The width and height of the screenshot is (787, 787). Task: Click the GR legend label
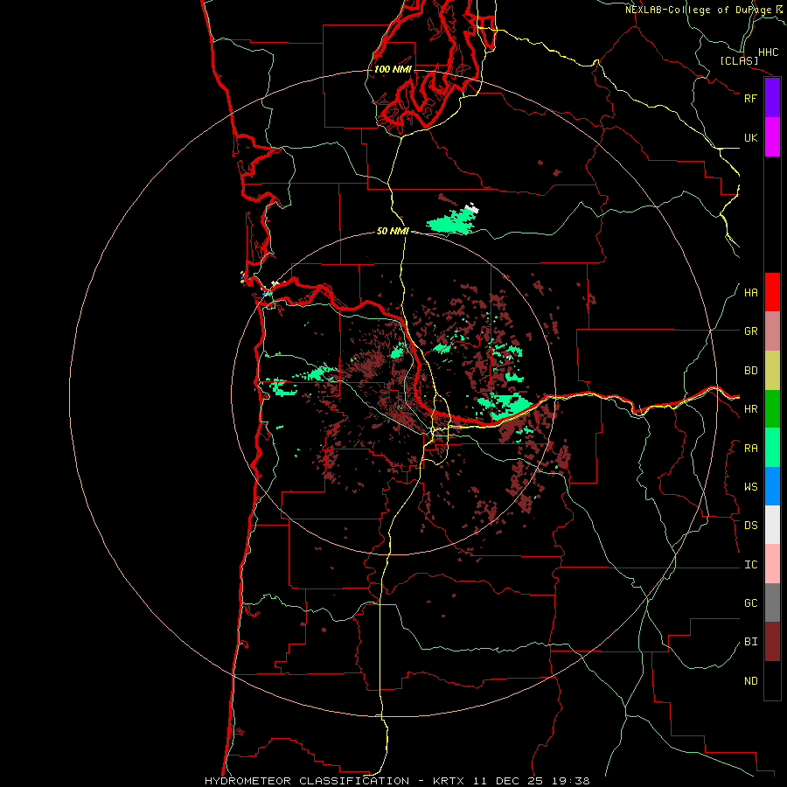[x=750, y=331]
